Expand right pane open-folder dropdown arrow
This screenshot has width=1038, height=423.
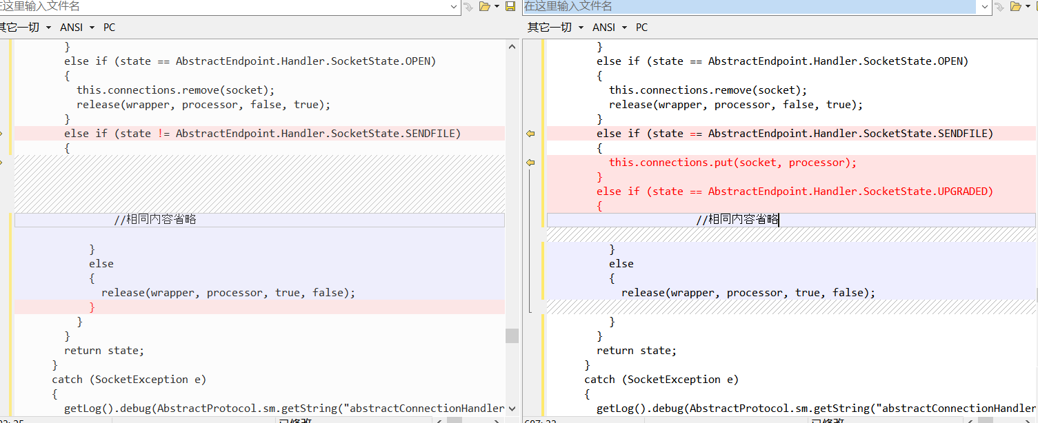[1028, 6]
